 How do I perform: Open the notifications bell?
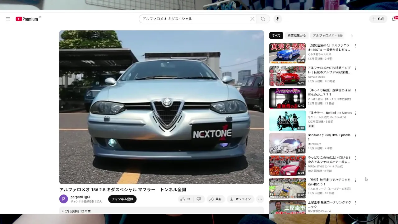coord(394,19)
